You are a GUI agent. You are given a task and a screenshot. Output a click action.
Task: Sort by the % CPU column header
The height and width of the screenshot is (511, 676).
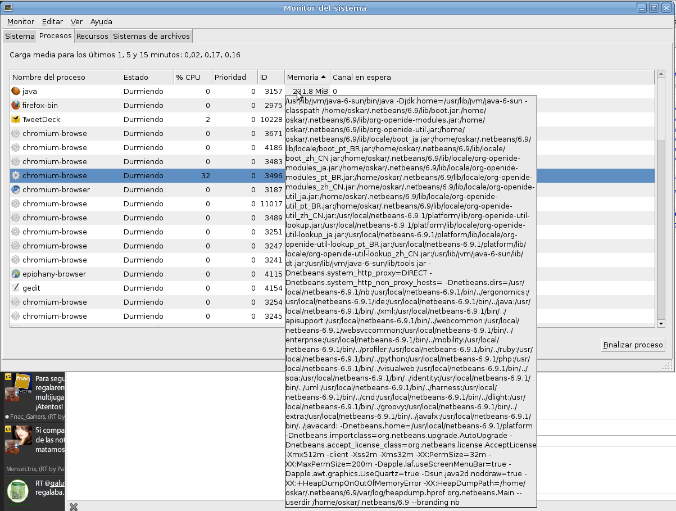coord(192,77)
